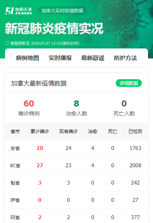Select the 安省 table row
Viewport: 153px width, 223px height.
[x=76, y=148]
